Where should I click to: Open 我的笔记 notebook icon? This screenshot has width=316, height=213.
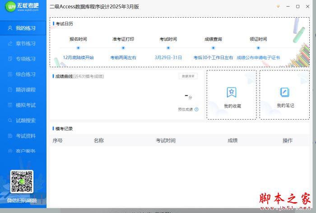pyautogui.click(x=284, y=93)
